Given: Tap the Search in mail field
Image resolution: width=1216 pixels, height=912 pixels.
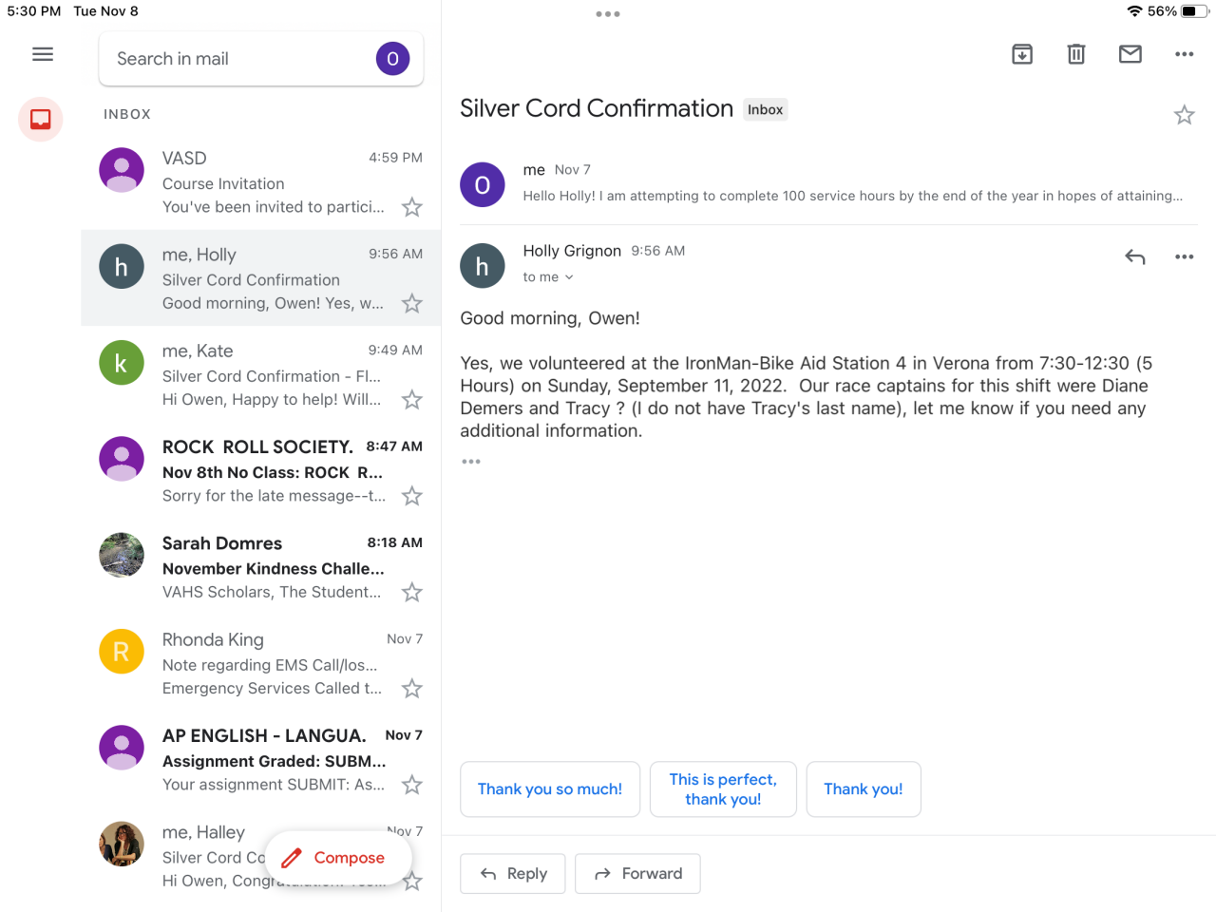Looking at the screenshot, I should pyautogui.click(x=237, y=59).
